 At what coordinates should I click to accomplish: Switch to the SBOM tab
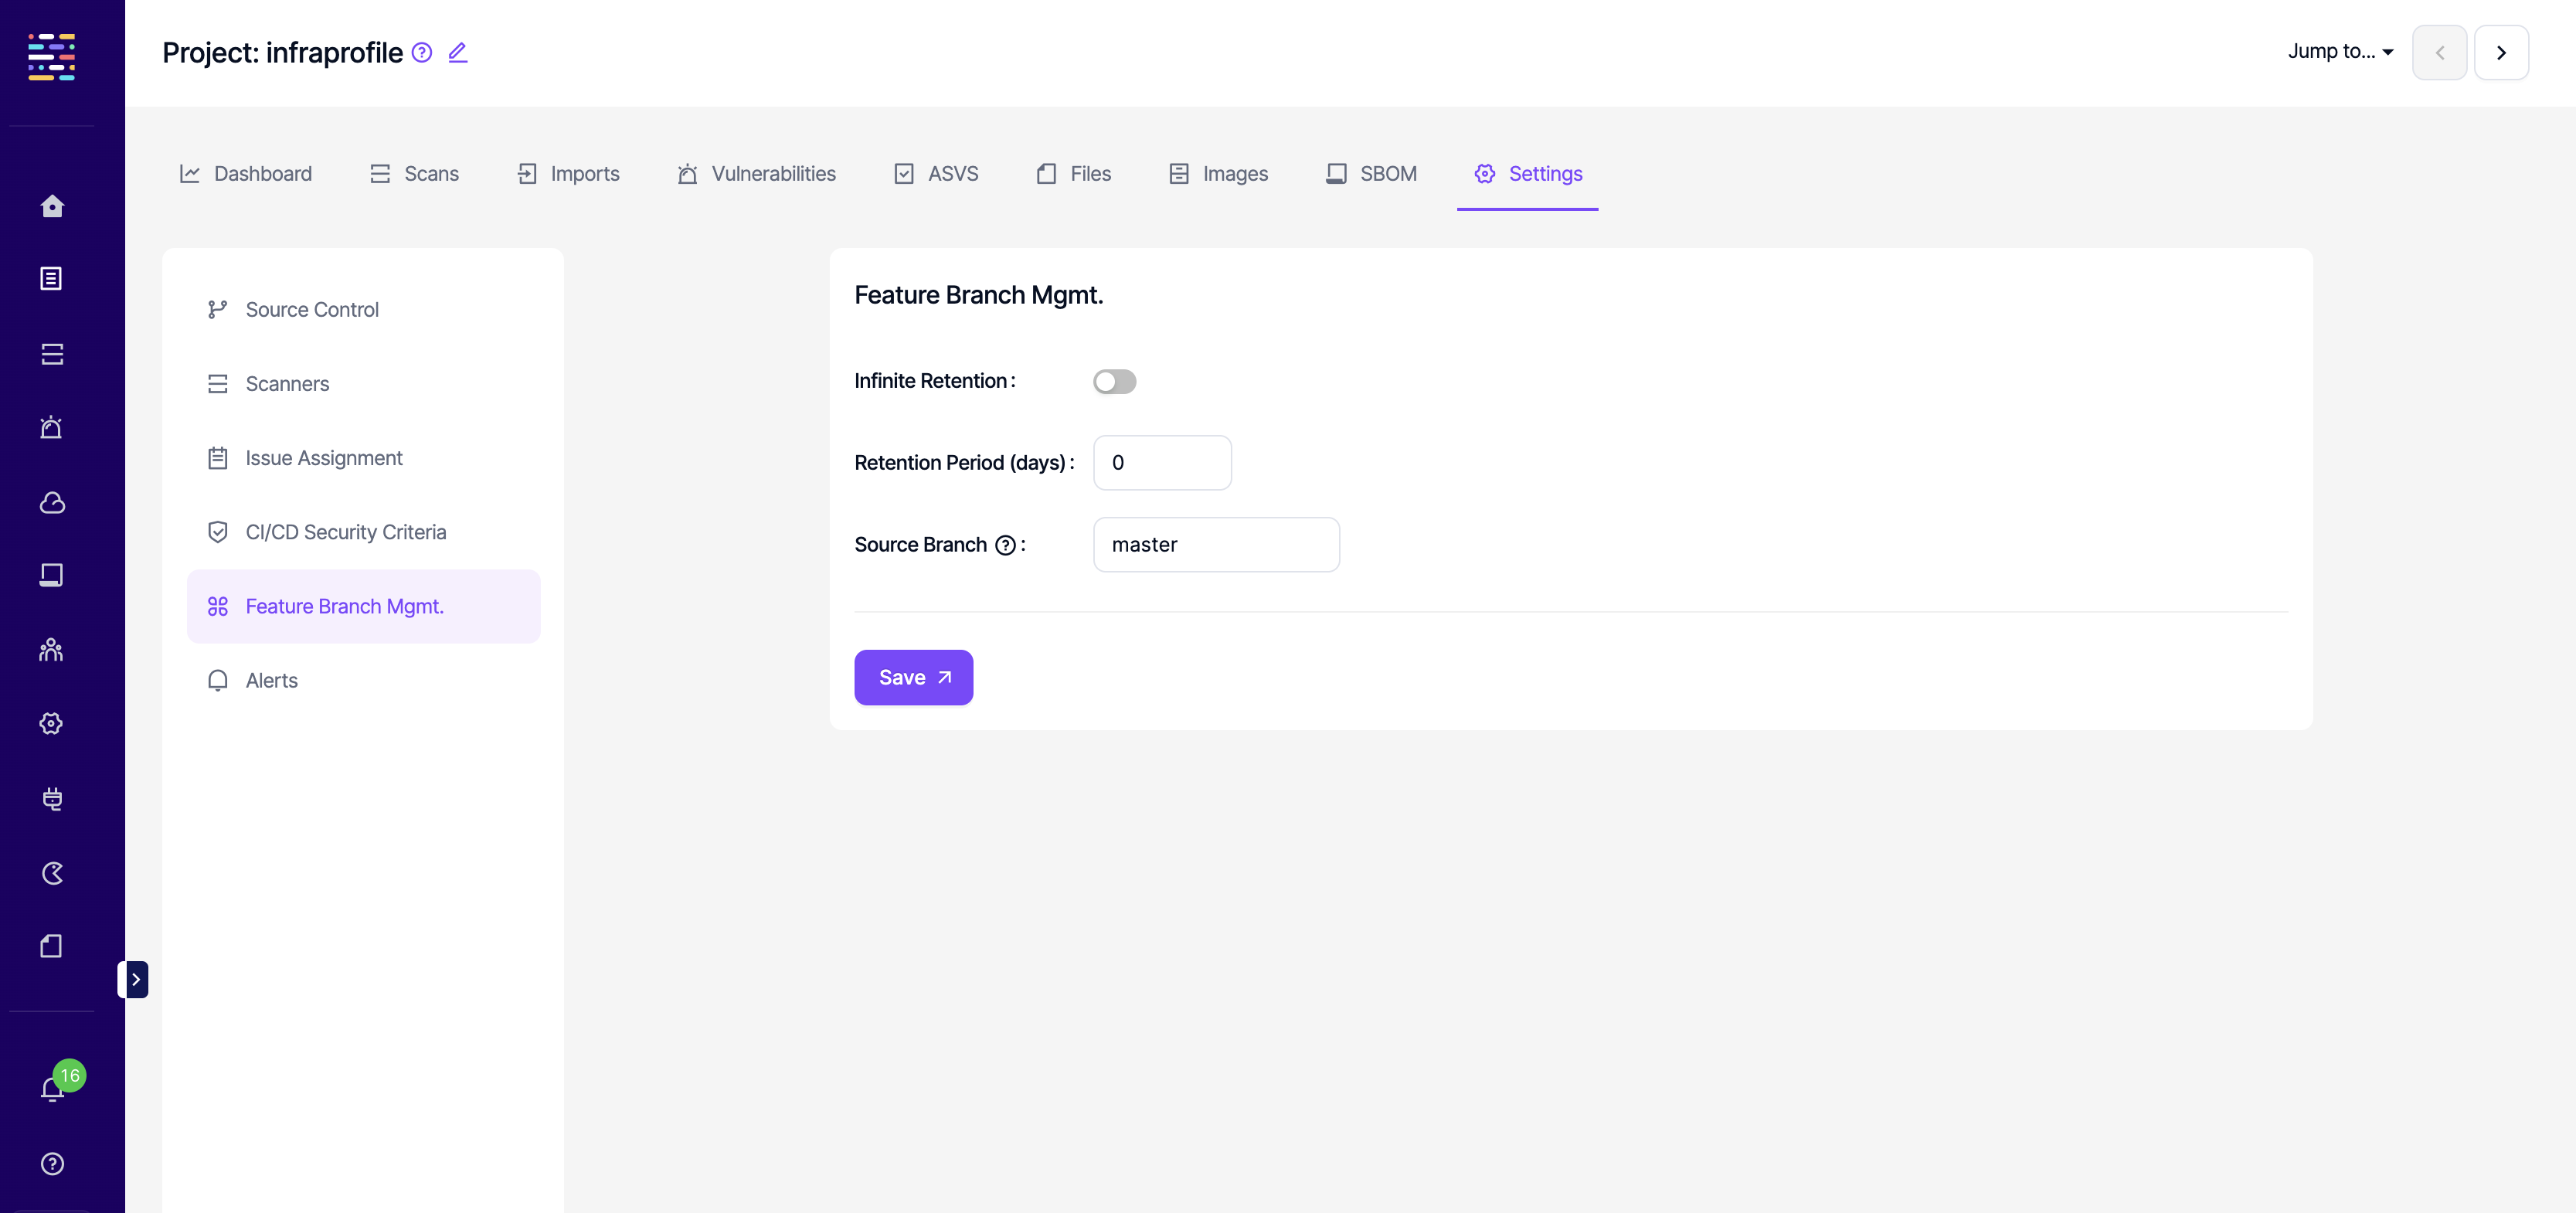[x=1370, y=174]
